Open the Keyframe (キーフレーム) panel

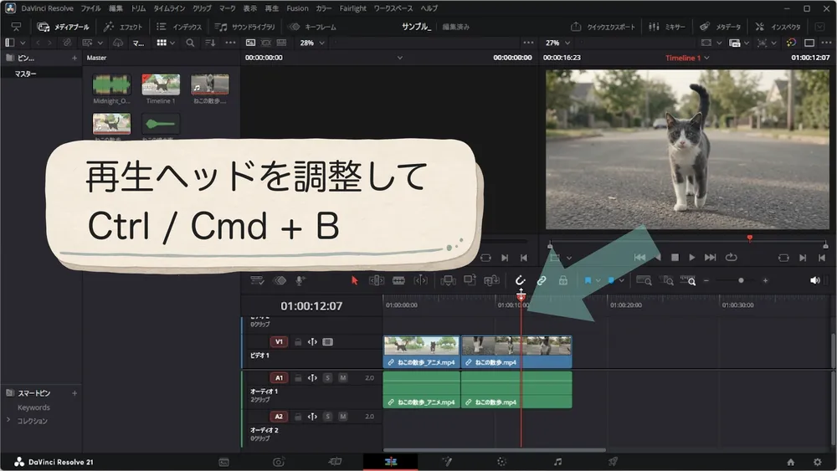point(312,27)
